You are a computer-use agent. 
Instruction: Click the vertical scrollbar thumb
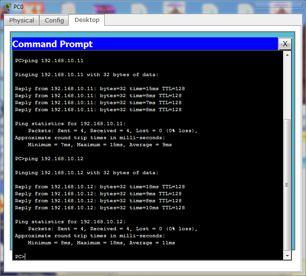(x=287, y=185)
